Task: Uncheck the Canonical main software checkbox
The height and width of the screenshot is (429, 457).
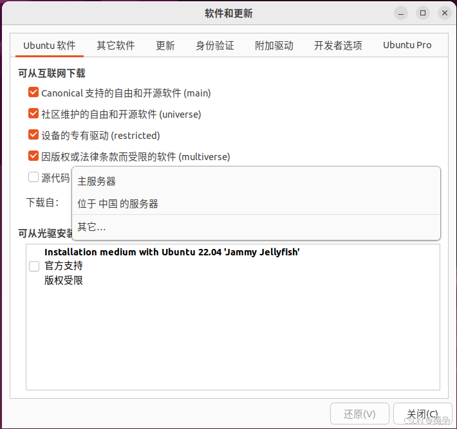Action: pyautogui.click(x=33, y=93)
